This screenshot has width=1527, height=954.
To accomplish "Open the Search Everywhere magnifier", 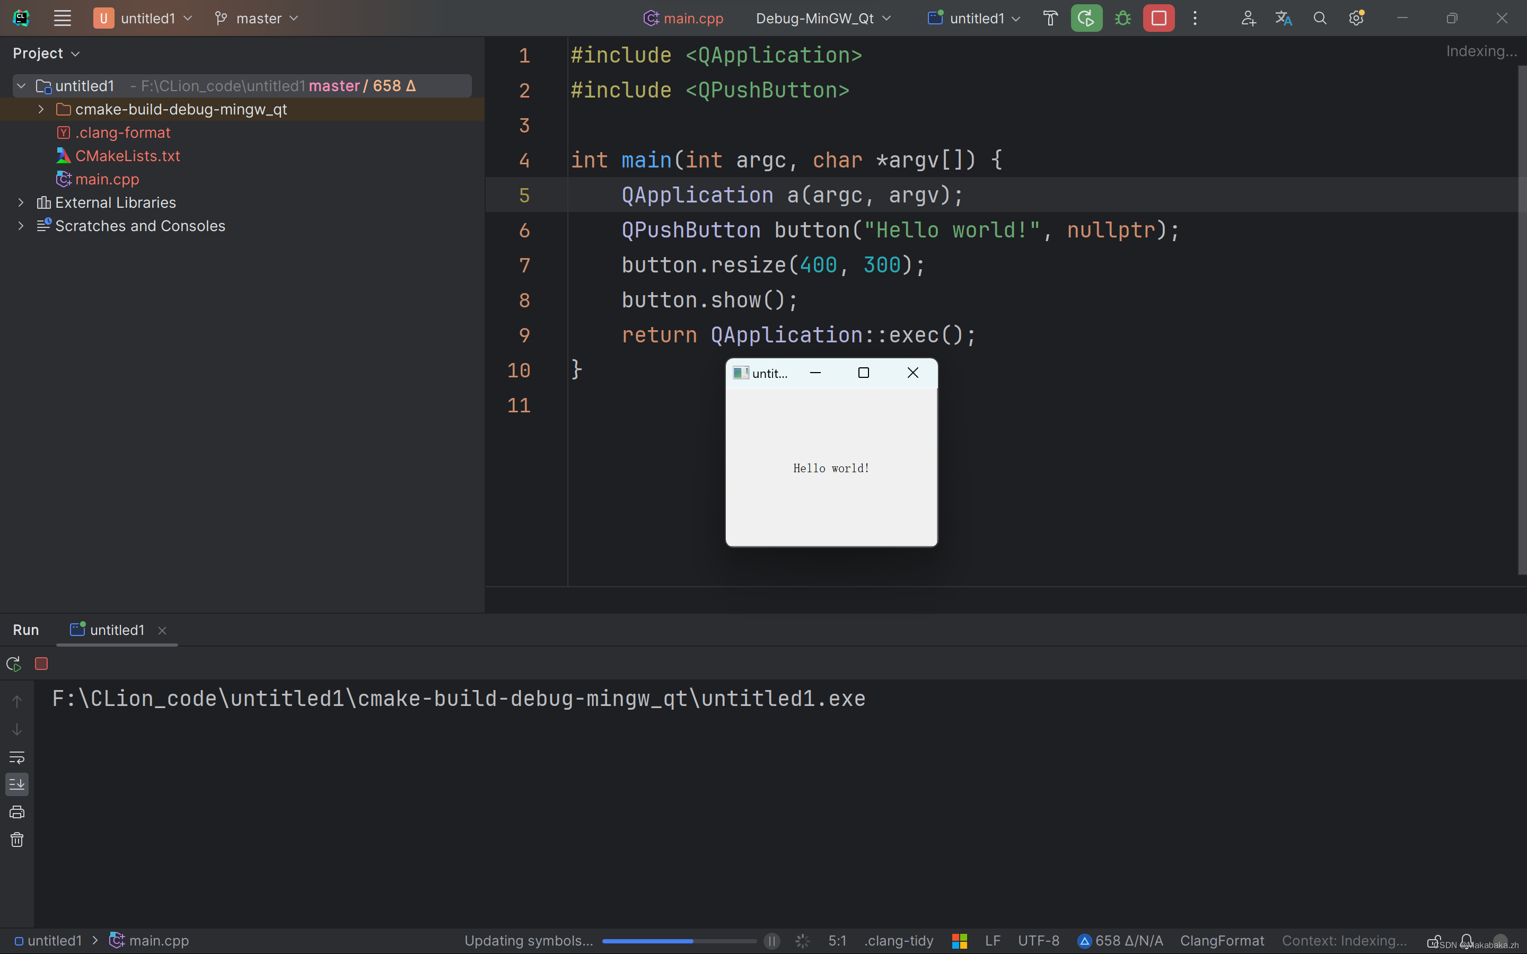I will coord(1319,19).
